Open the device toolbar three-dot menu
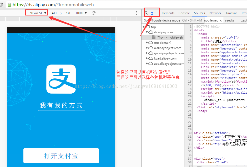This screenshot has width=247, height=167. [137, 13]
